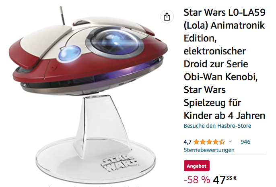276x187 pixels.
Task: Open the Sternebewertungen link
Action: (209, 150)
